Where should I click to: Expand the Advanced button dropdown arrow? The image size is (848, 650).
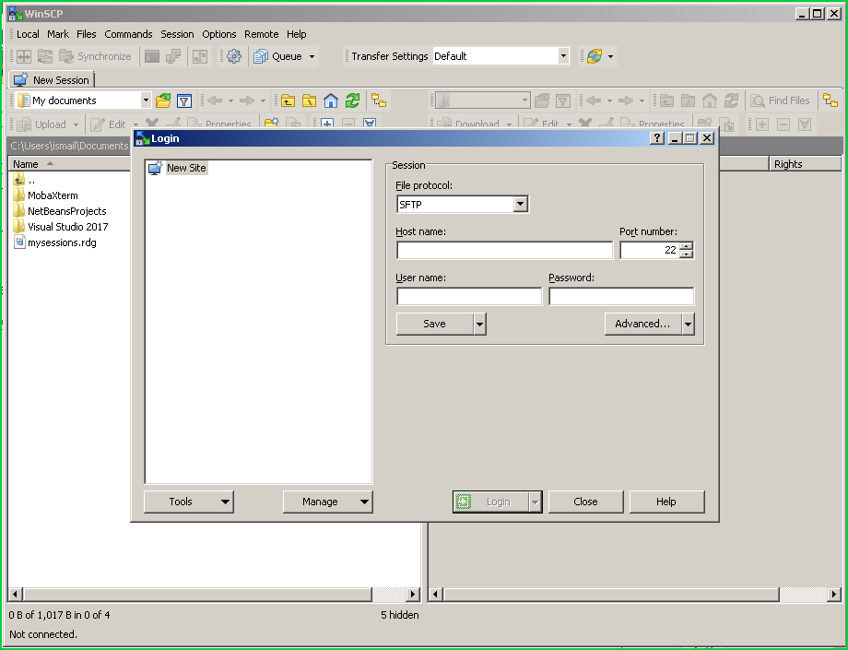coord(688,324)
